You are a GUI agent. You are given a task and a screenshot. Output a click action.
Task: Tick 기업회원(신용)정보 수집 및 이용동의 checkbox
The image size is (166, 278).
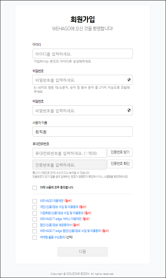[35, 213]
